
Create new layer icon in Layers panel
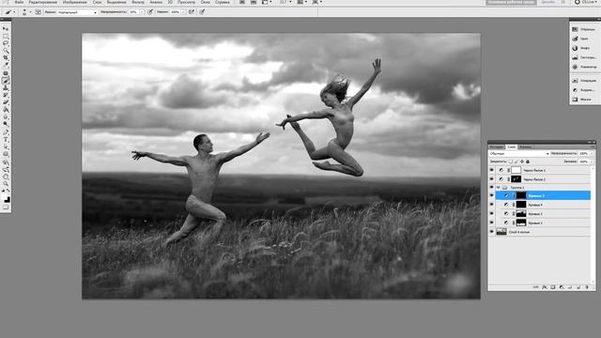point(578,287)
